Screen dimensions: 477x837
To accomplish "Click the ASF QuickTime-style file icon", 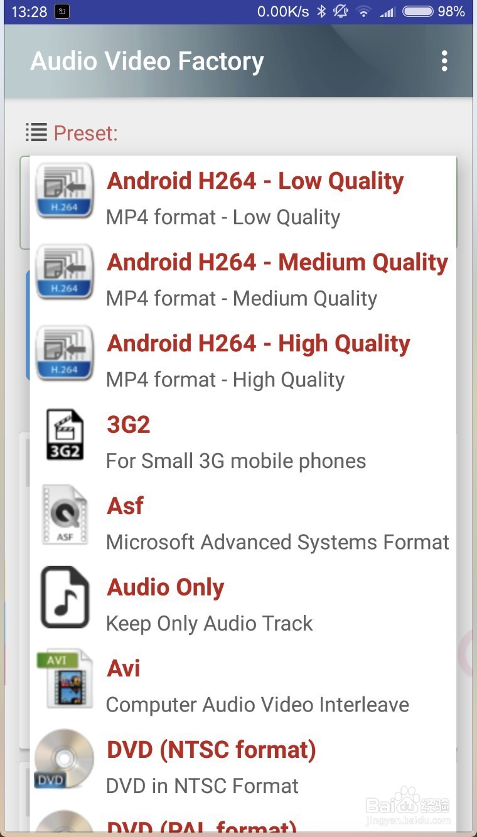I will (x=65, y=515).
